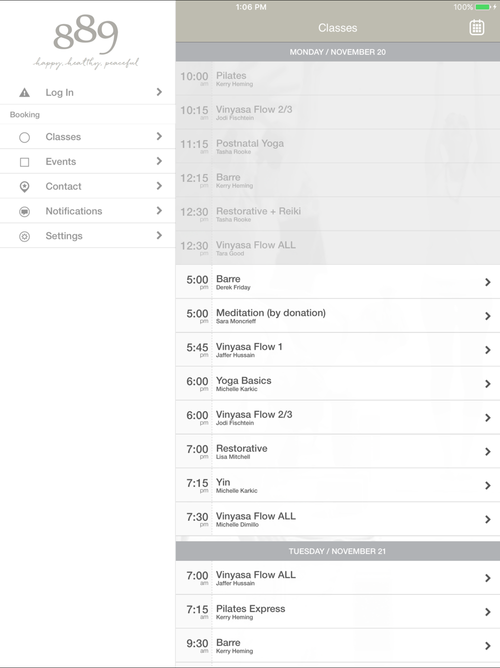500x668 pixels.
Task: Select the Events menu item
Action: coord(88,162)
